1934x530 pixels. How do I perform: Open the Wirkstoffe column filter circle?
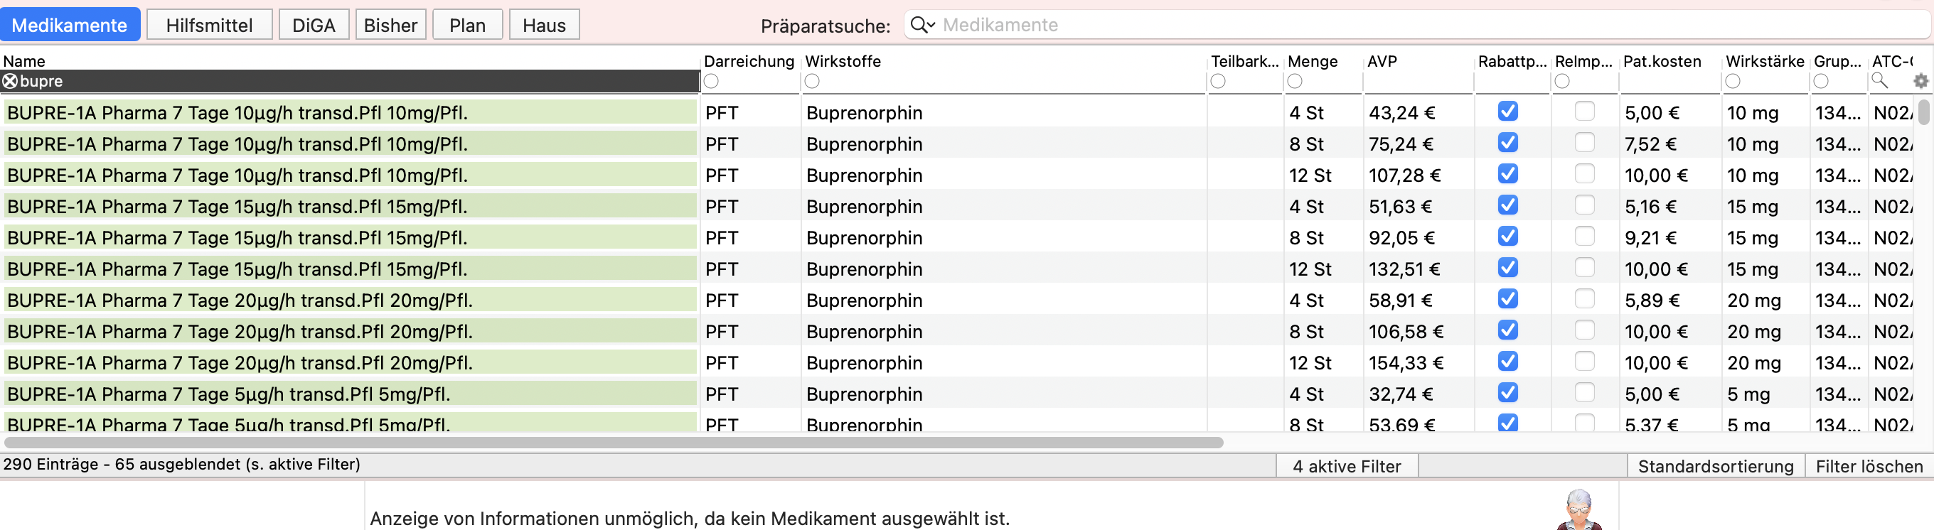(812, 81)
